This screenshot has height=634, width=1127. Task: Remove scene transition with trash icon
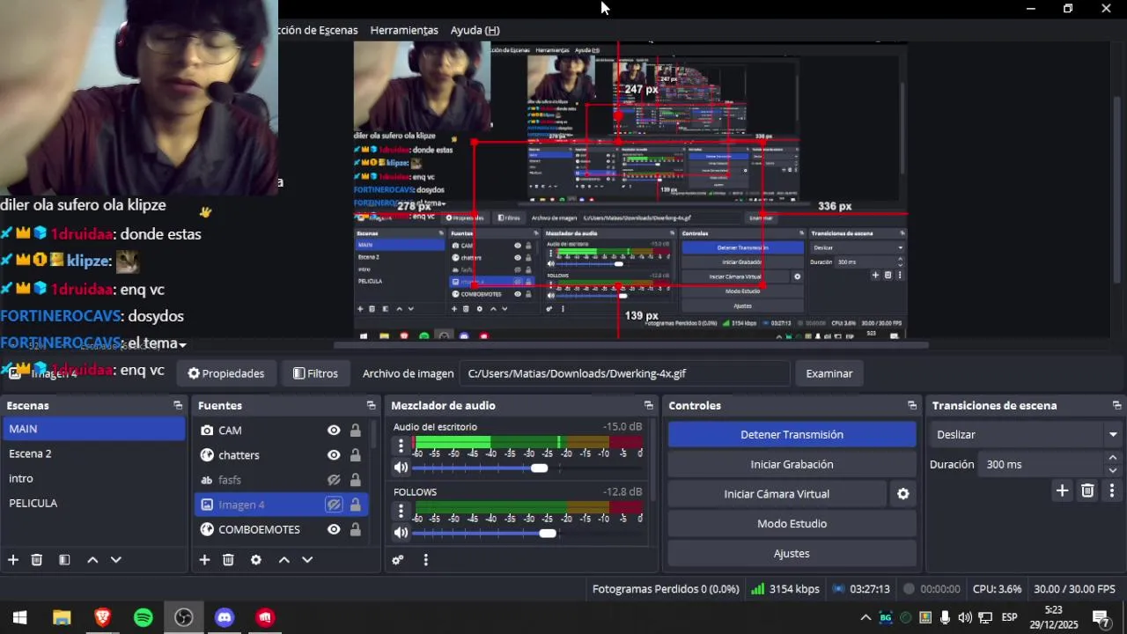tap(1087, 491)
